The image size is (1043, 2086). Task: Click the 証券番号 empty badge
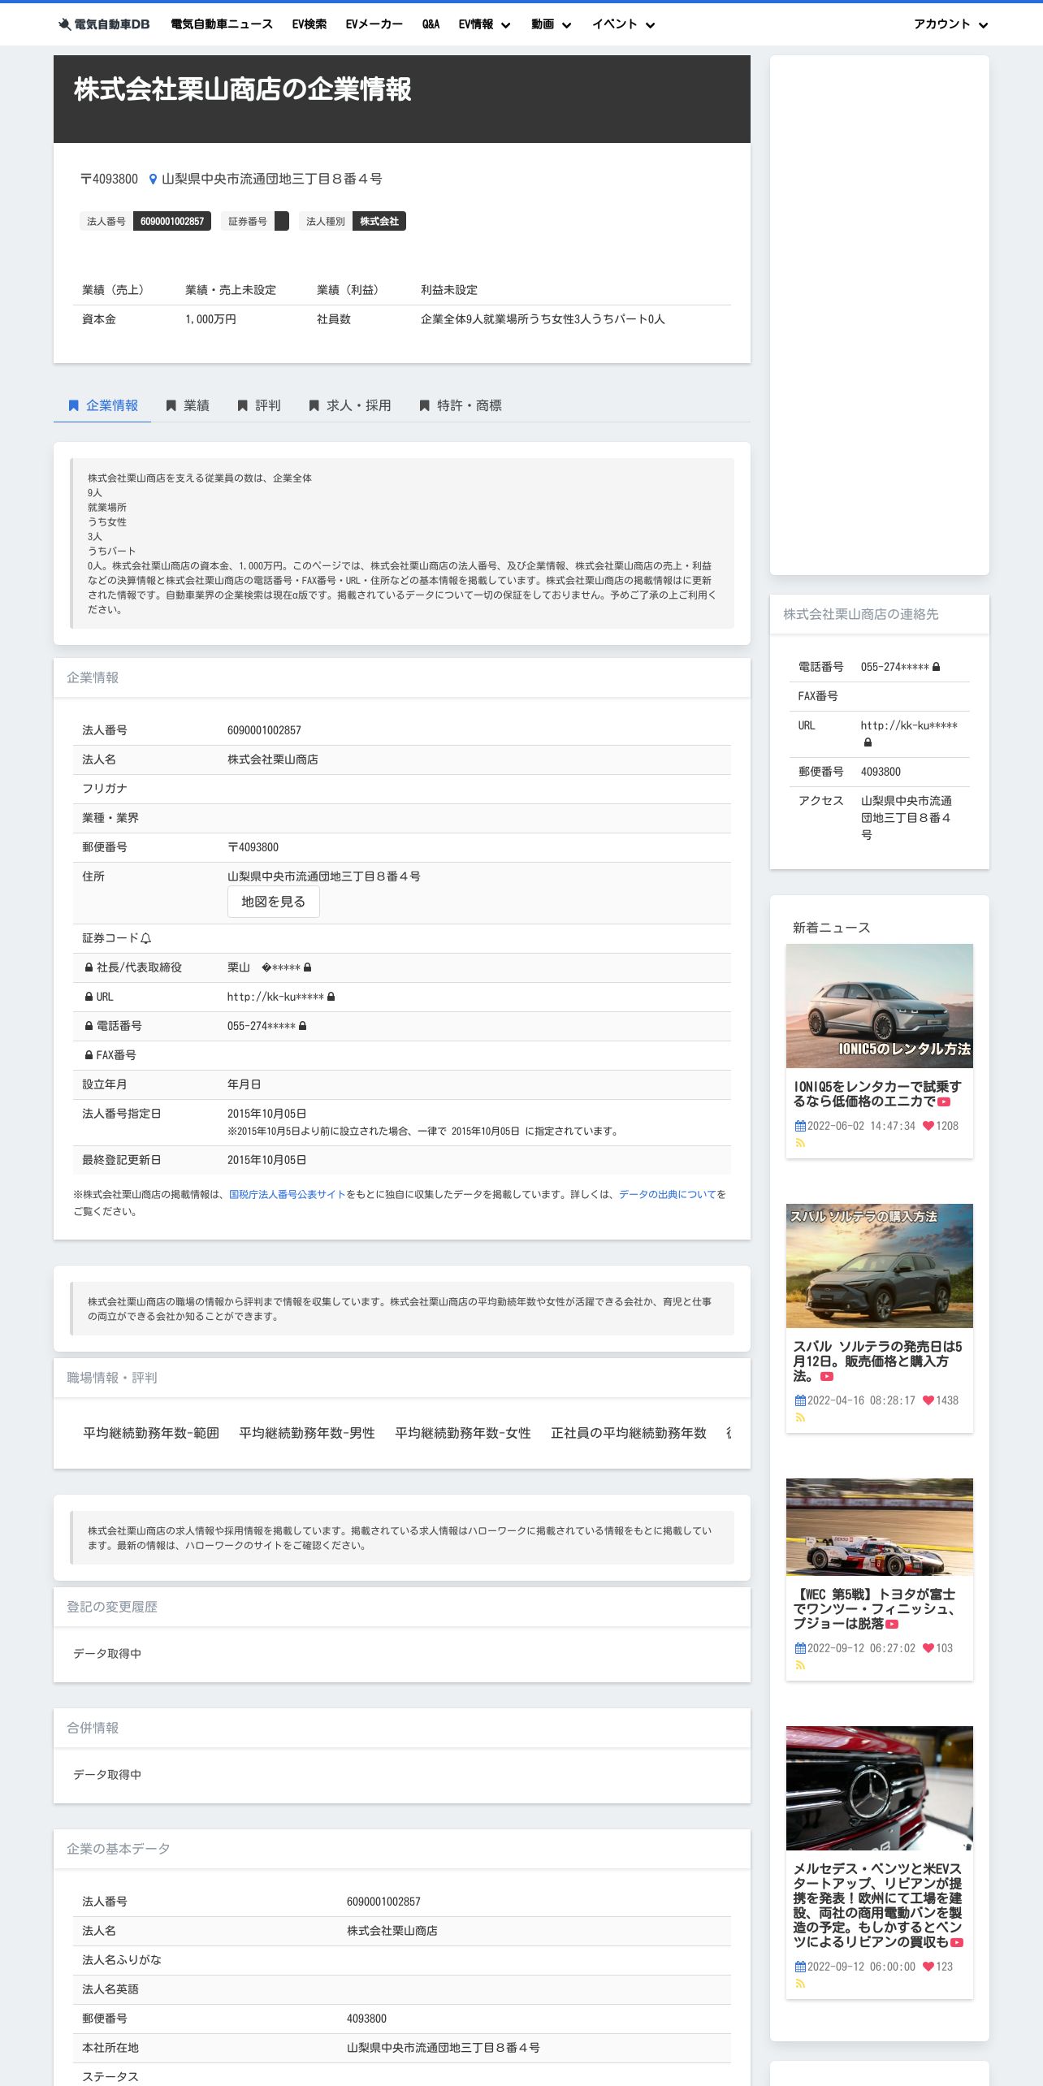(282, 221)
